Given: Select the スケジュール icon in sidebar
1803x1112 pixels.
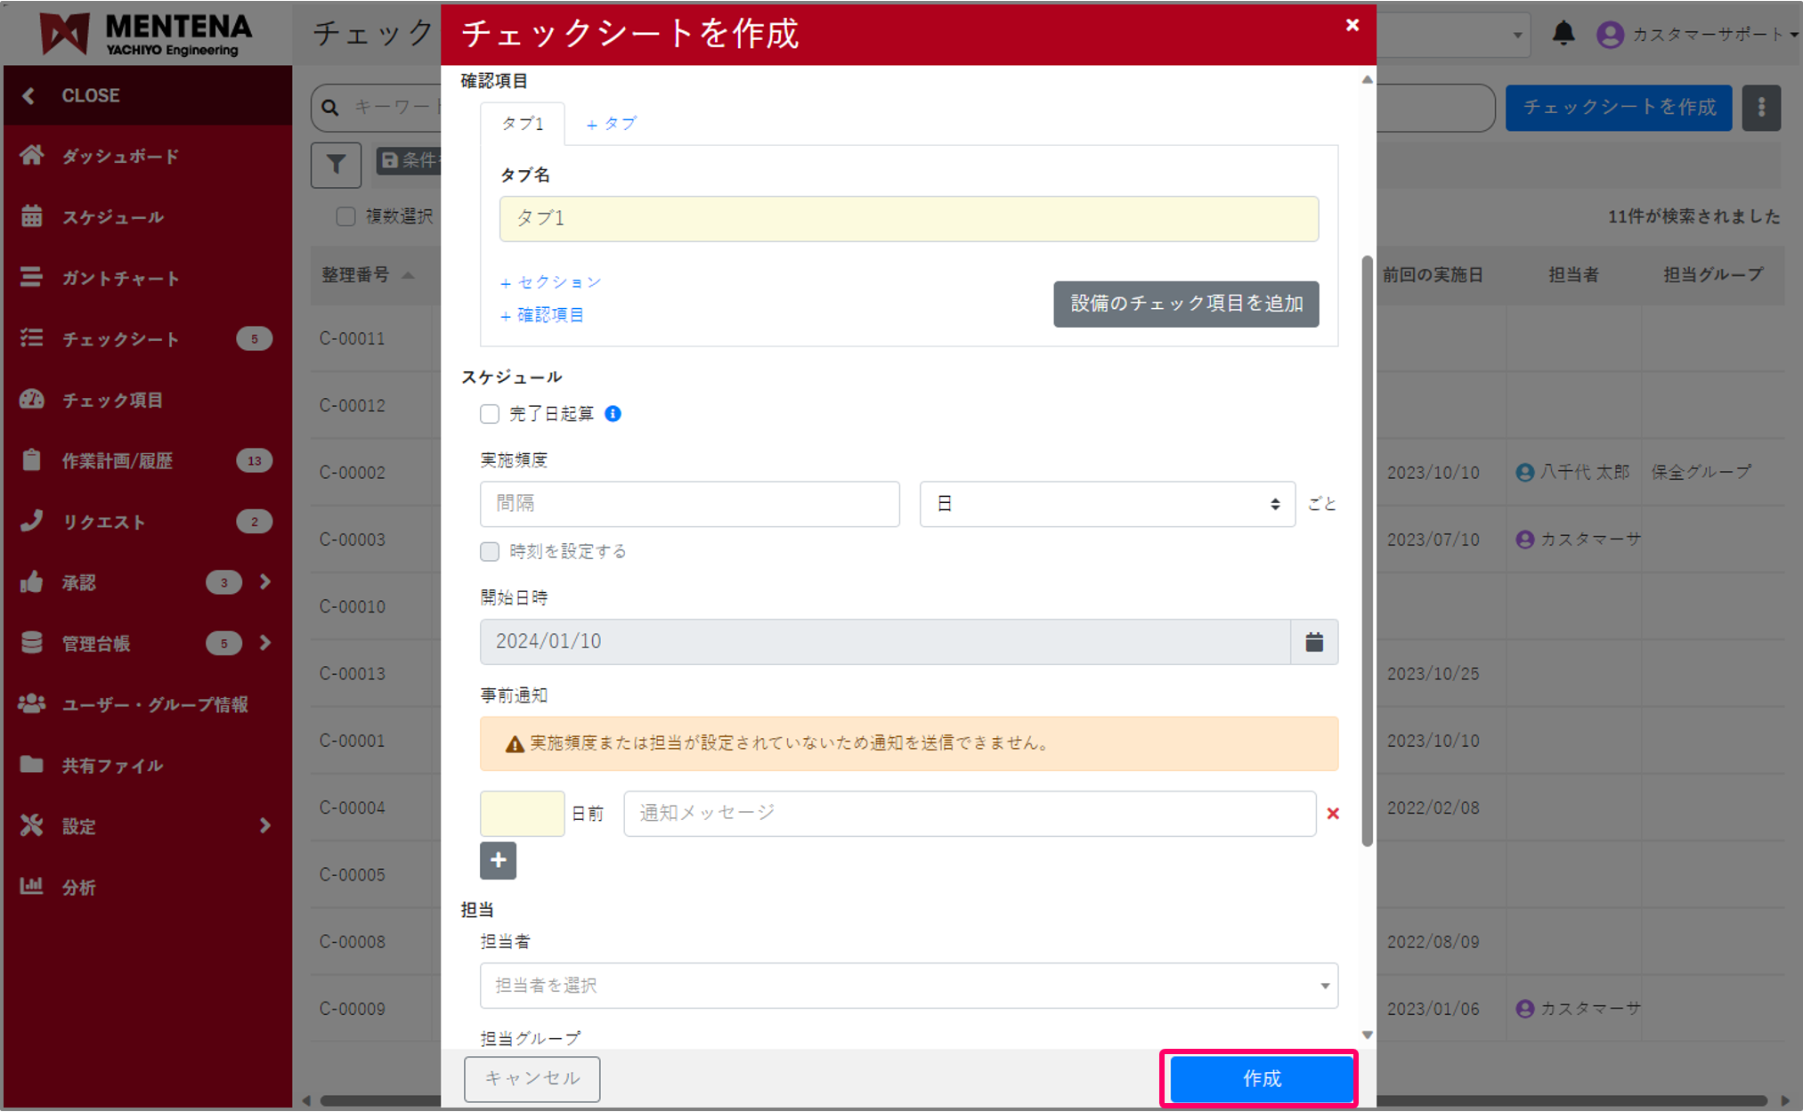Looking at the screenshot, I should pos(32,216).
